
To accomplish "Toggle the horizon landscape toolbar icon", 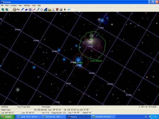I will 46,10.
